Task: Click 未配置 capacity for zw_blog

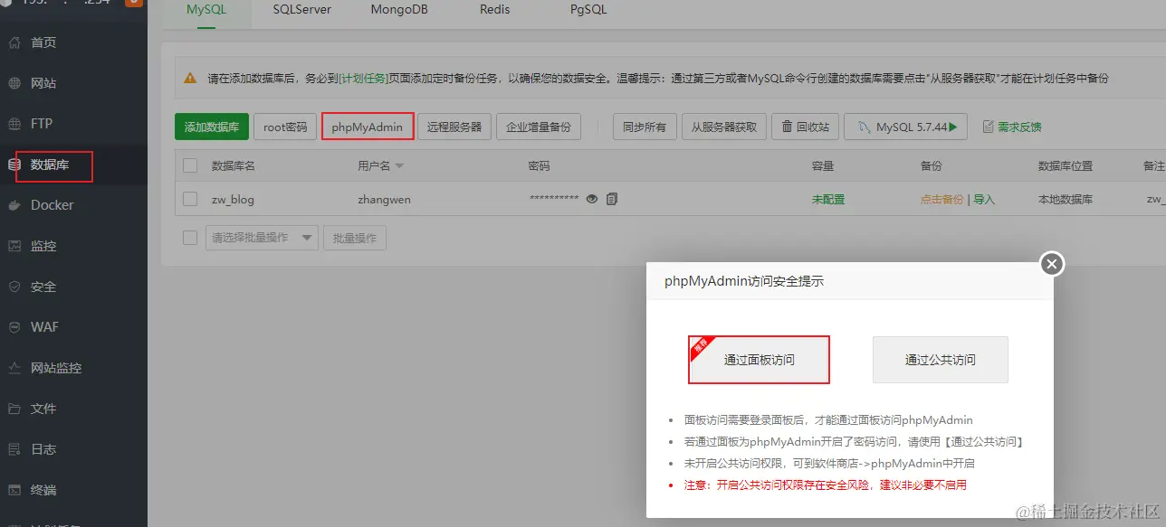Action: coord(828,199)
